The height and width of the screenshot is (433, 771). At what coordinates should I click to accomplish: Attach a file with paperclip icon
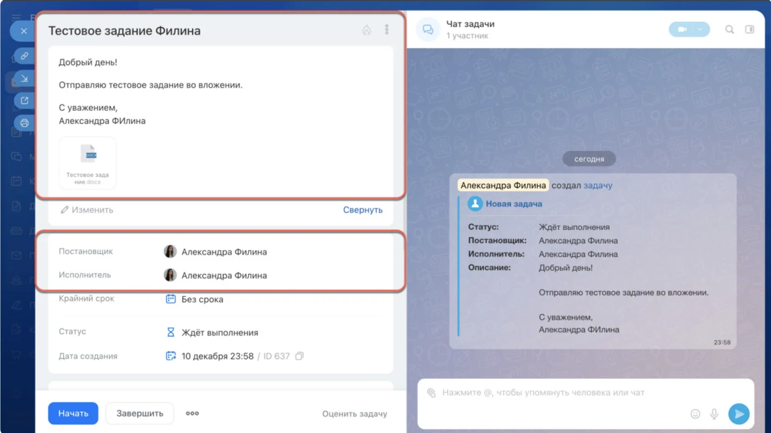pos(431,393)
